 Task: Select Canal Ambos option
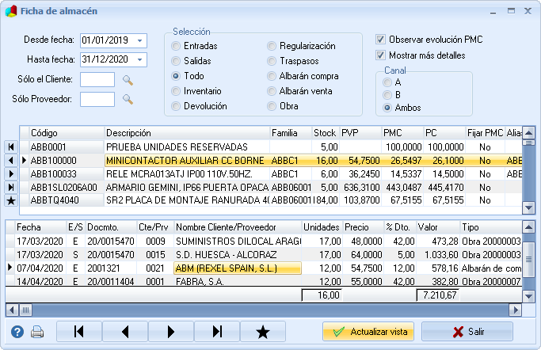[387, 108]
